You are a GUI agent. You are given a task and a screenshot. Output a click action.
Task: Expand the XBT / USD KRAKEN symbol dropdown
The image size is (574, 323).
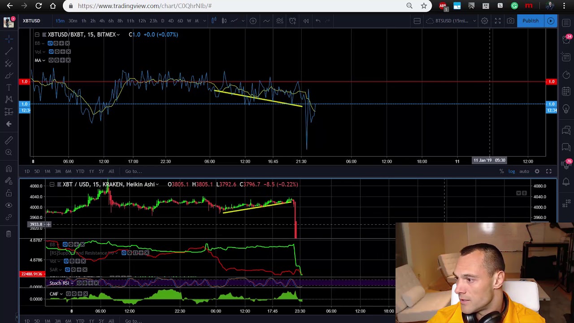pyautogui.click(x=157, y=184)
